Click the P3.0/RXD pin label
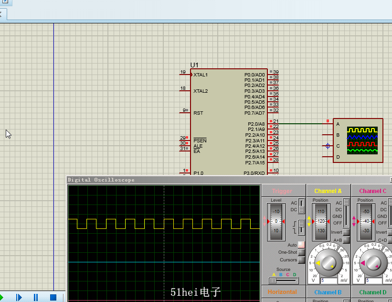This screenshot has width=392, height=302. (254, 173)
